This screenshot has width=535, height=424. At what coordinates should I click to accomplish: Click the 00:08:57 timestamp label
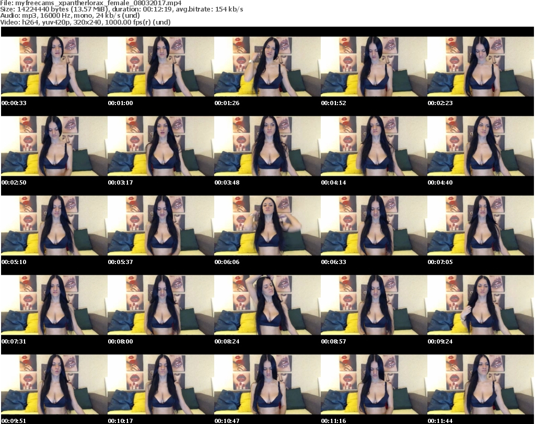333,341
